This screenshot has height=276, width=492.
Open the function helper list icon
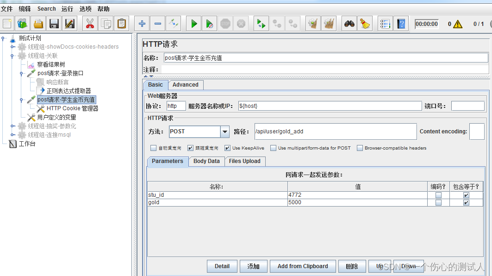[385, 24]
